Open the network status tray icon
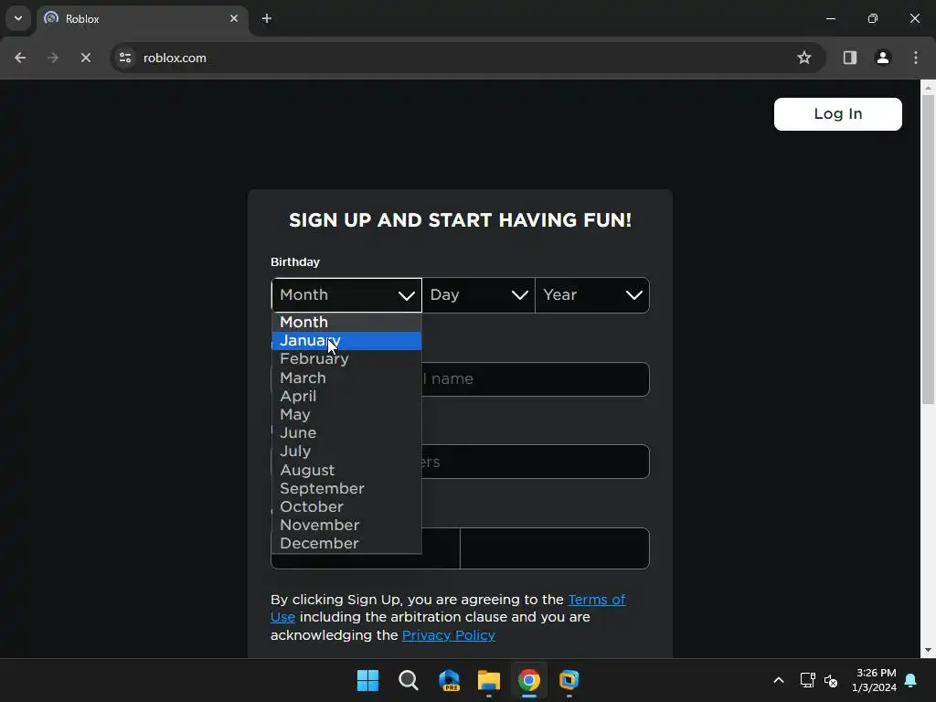This screenshot has width=936, height=702. pyautogui.click(x=808, y=680)
